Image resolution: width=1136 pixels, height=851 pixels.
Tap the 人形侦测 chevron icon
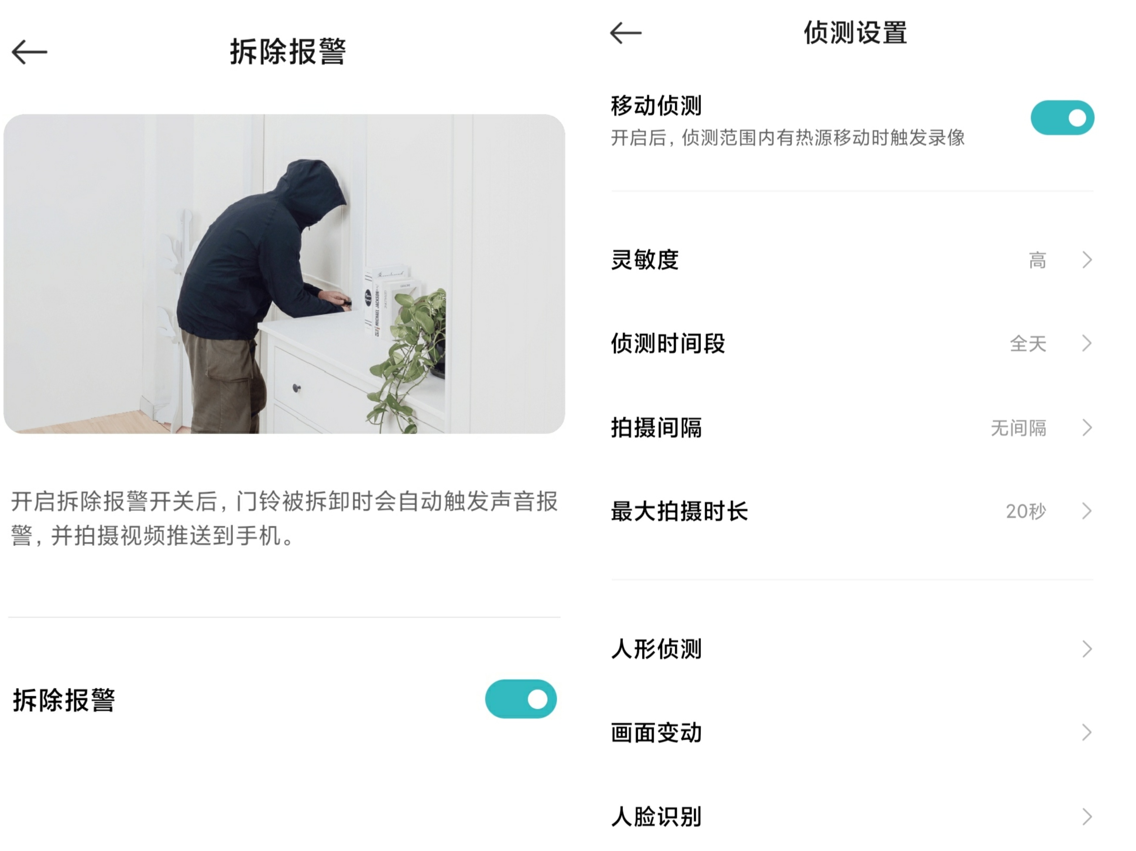pos(1087,649)
